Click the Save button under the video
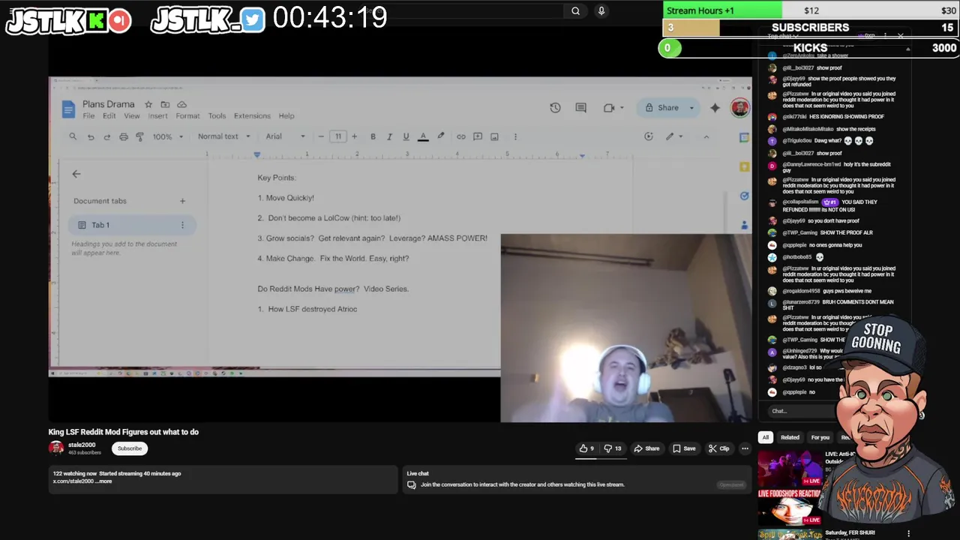Image resolution: width=960 pixels, height=540 pixels. pos(683,448)
